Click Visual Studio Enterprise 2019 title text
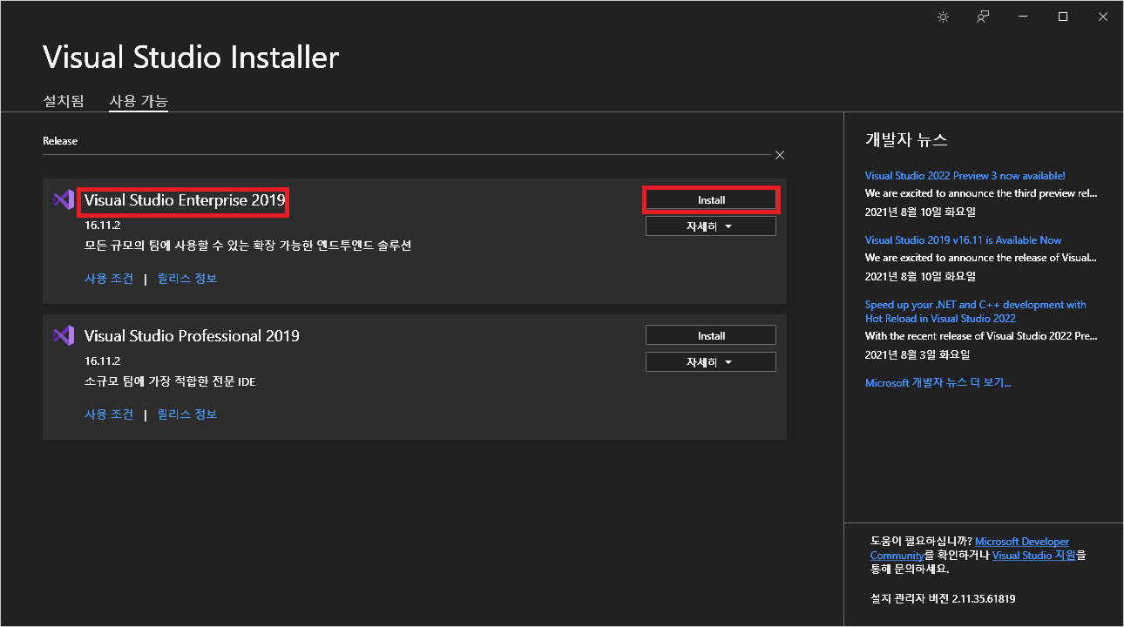This screenshot has height=627, width=1124. point(185,200)
